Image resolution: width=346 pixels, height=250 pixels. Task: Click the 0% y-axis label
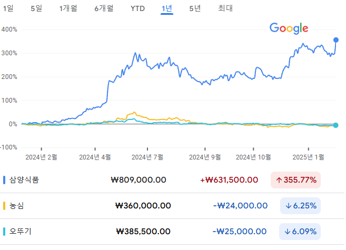pyautogui.click(x=13, y=124)
